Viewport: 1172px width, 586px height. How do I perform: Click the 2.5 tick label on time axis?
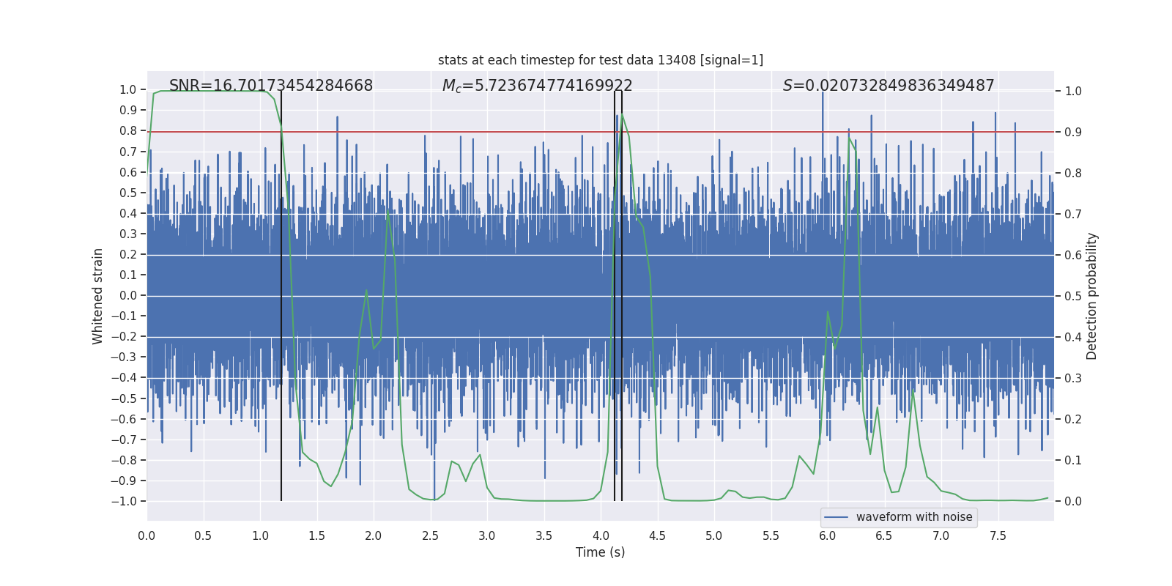431,535
